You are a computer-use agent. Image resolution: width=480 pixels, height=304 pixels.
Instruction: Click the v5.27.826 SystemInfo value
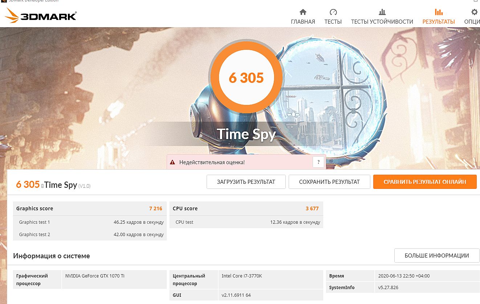pos(388,287)
